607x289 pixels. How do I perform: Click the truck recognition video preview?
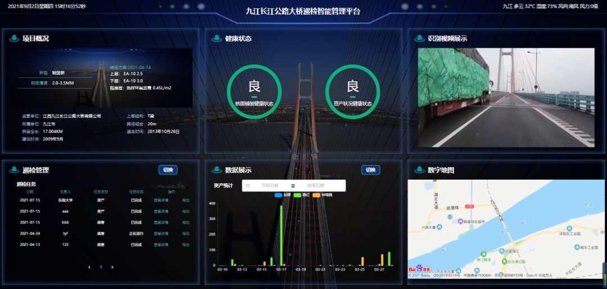point(506,97)
